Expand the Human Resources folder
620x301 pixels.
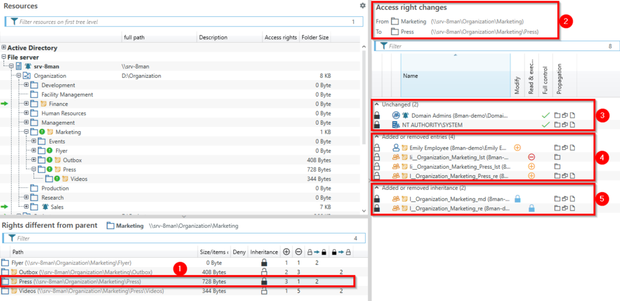tap(26, 114)
